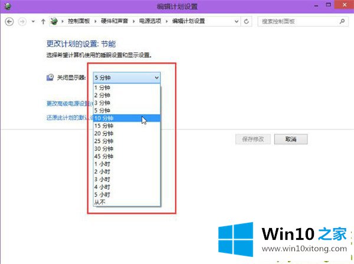Select 2 分钟 from the list
Screen dimensions: 354x264
tap(127, 95)
